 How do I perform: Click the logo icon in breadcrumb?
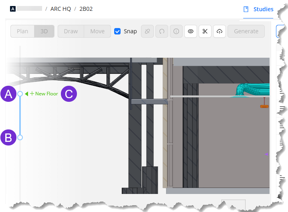point(13,9)
